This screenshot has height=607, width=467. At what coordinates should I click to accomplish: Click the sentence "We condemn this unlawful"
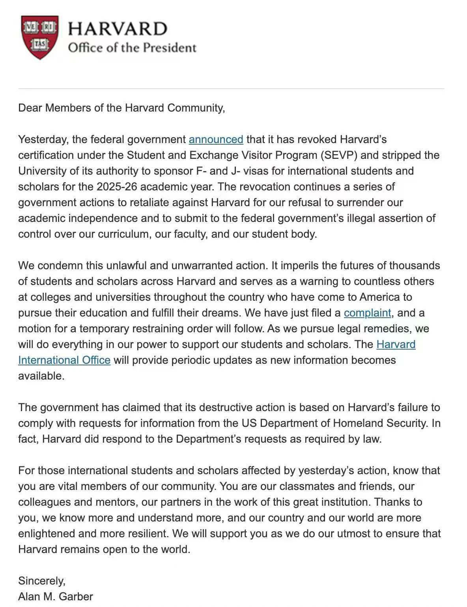143,266
